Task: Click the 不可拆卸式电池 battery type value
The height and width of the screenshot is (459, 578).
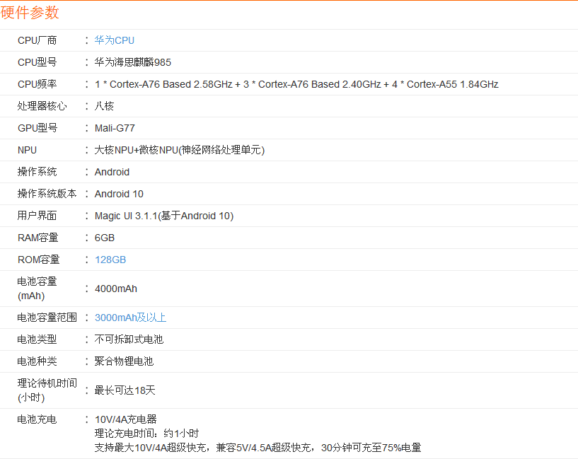Action: coord(127,339)
